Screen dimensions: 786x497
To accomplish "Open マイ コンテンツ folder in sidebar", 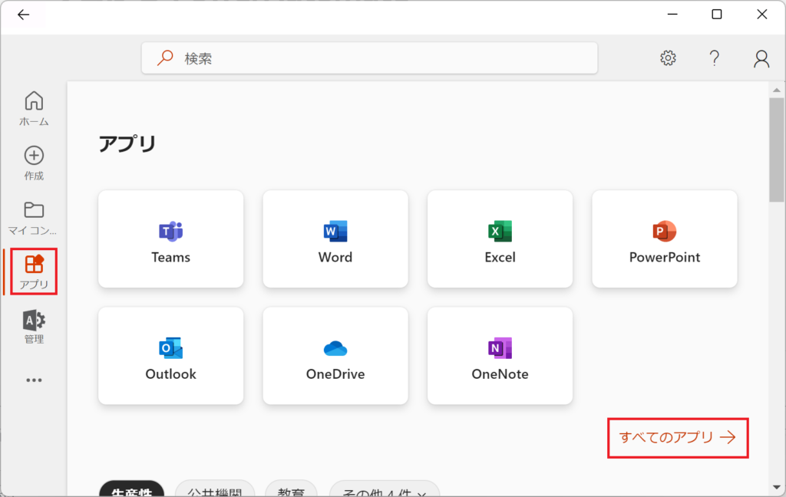I will click(x=34, y=218).
